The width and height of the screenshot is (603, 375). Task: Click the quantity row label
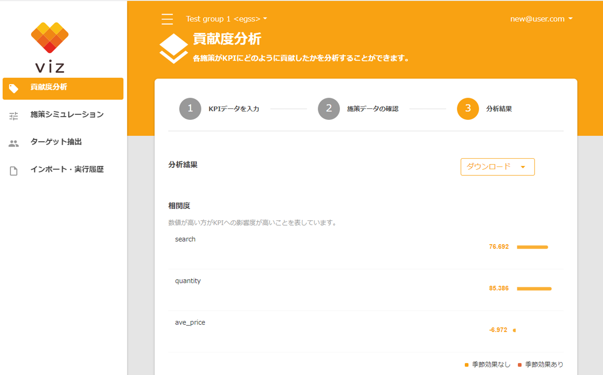(x=188, y=281)
